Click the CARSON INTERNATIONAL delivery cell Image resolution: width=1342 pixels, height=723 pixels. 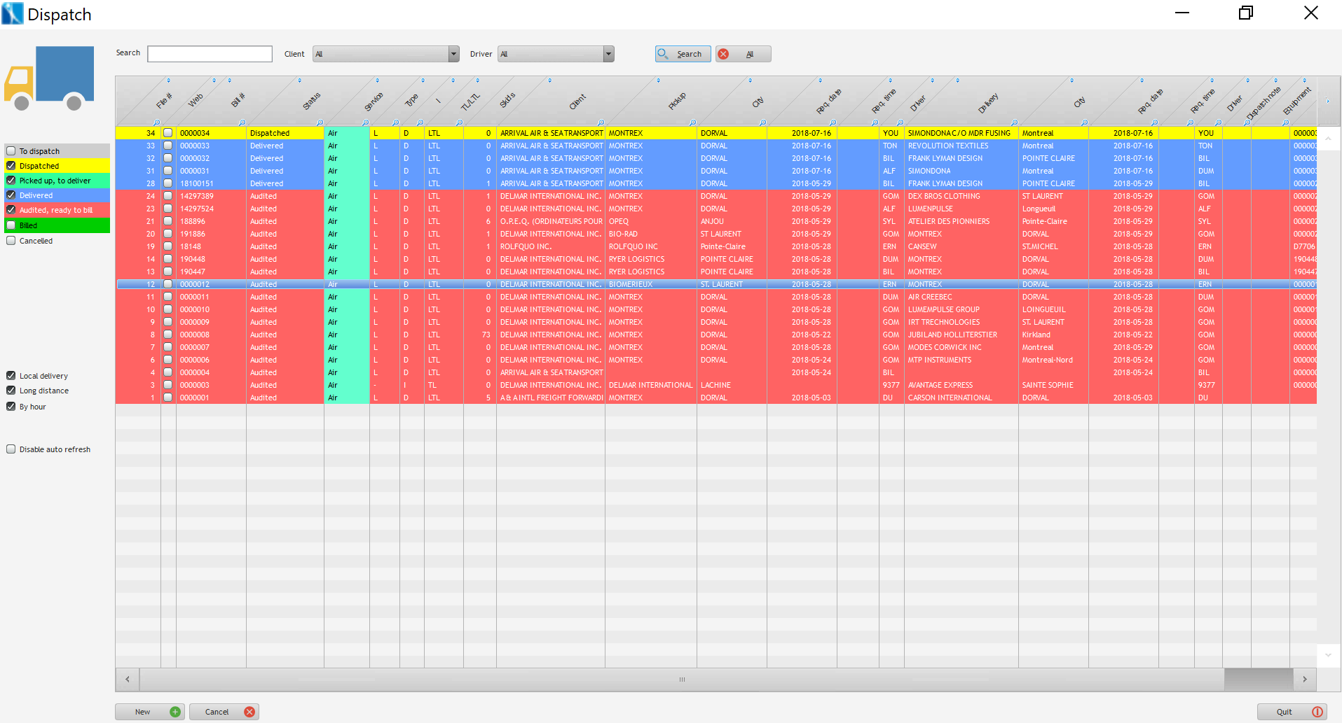[961, 398]
